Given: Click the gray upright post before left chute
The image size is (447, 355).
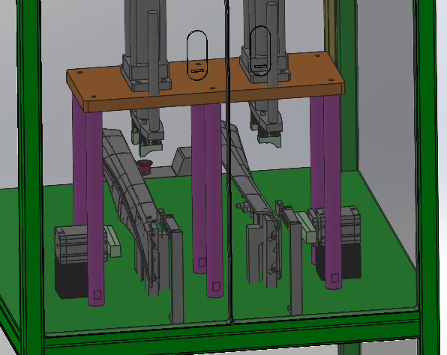Looking at the screenshot, I should [177, 276].
